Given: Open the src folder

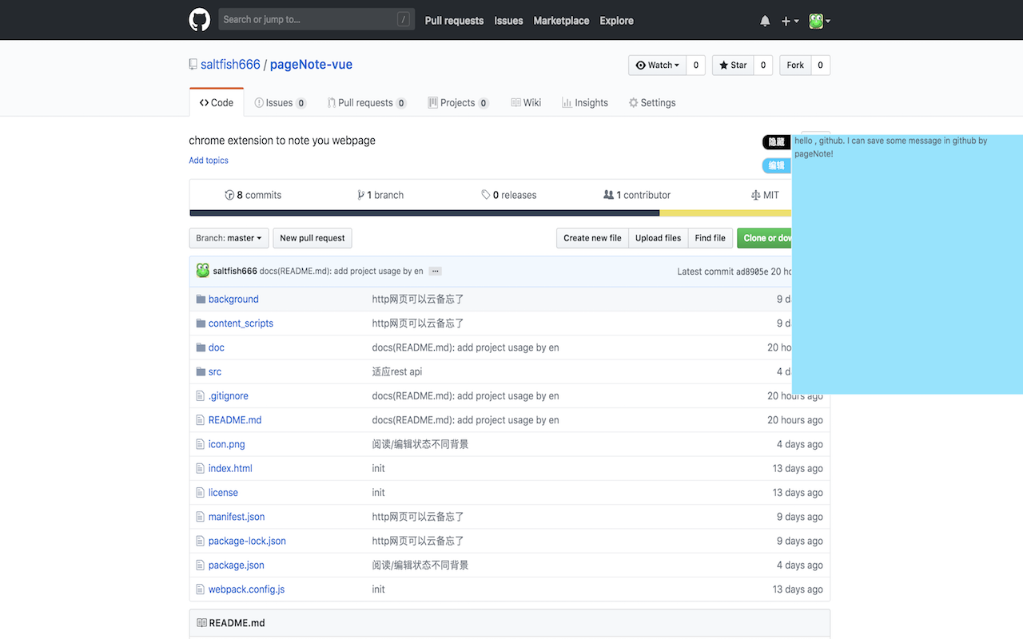Looking at the screenshot, I should 215,371.
